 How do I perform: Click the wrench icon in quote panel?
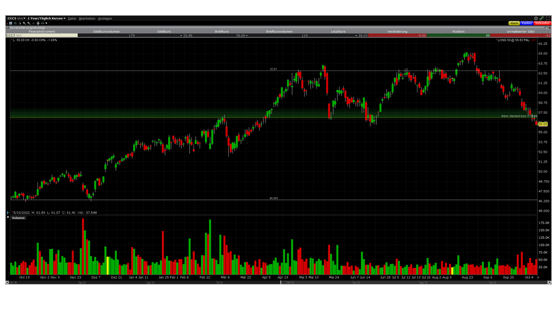click(546, 27)
